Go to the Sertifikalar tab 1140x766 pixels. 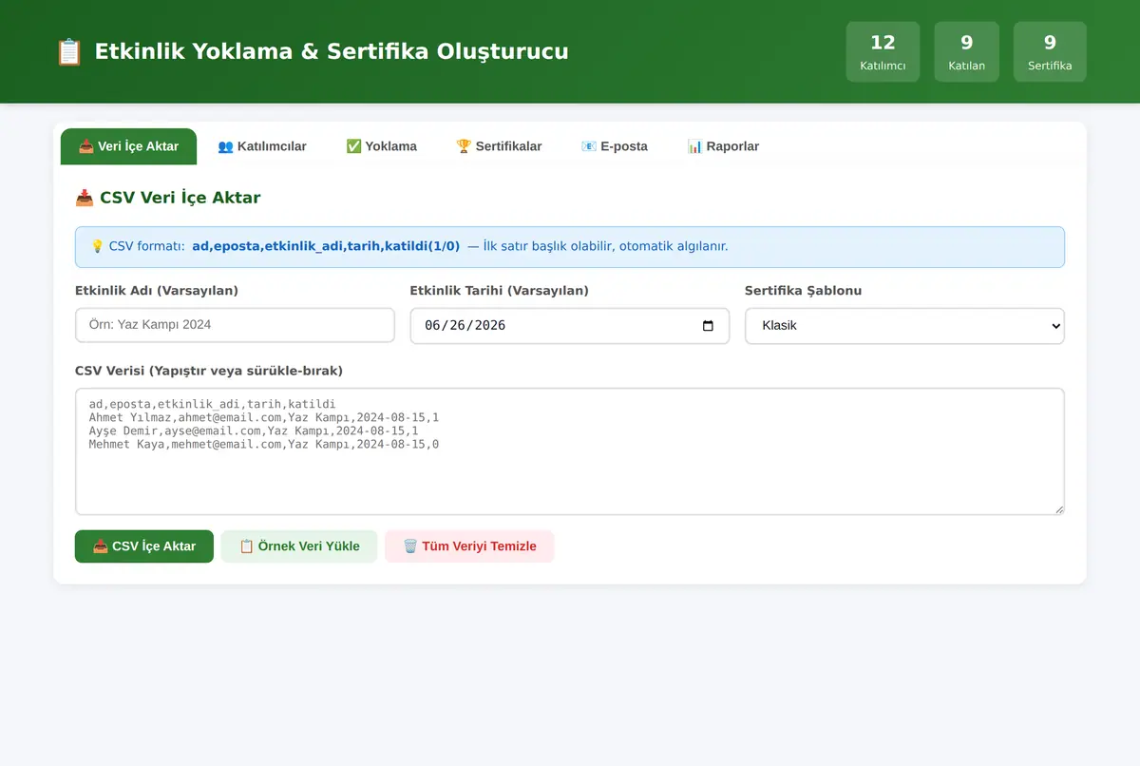(x=499, y=146)
